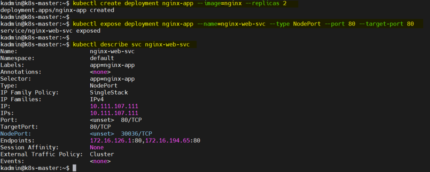Click 'deployment.apps/nginx-app created' output line
Image resolution: width=430 pixels, height=172 pixels.
coord(57,10)
